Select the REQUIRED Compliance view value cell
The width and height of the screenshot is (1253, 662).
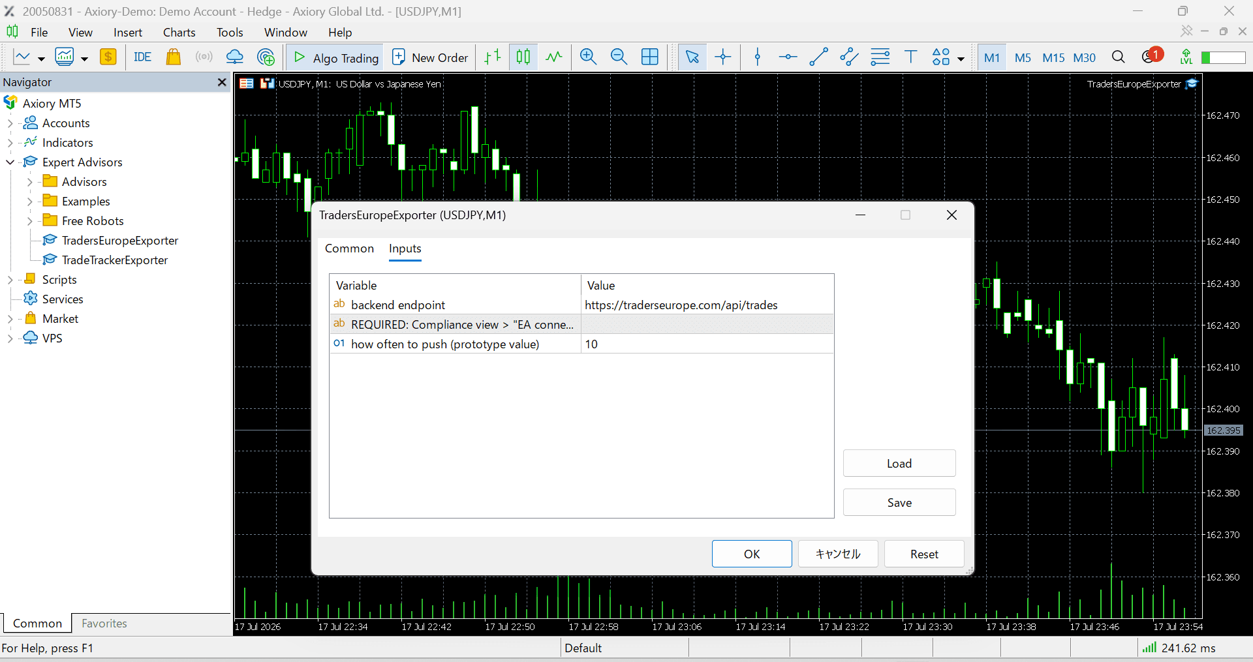click(707, 324)
